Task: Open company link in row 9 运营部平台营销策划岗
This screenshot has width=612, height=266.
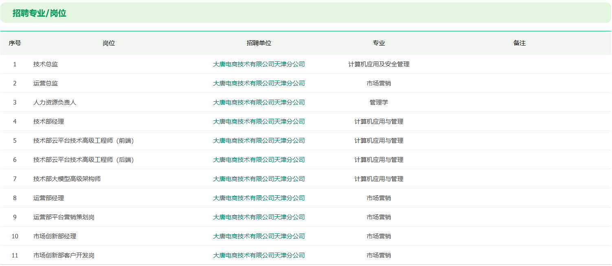Action: coord(259,217)
